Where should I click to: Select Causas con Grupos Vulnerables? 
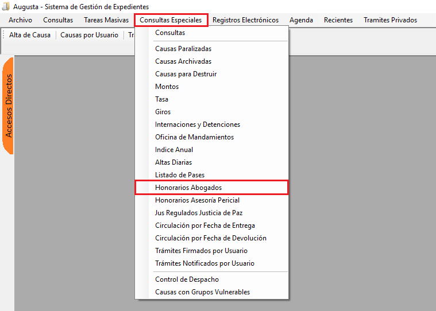[x=202, y=292]
